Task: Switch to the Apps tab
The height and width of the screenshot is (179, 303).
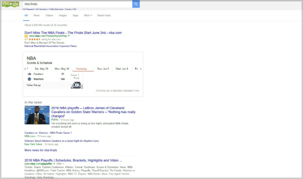Action: click(x=75, y=16)
